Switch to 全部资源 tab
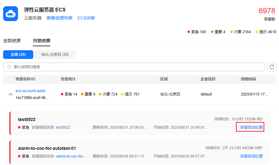 click(x=12, y=41)
